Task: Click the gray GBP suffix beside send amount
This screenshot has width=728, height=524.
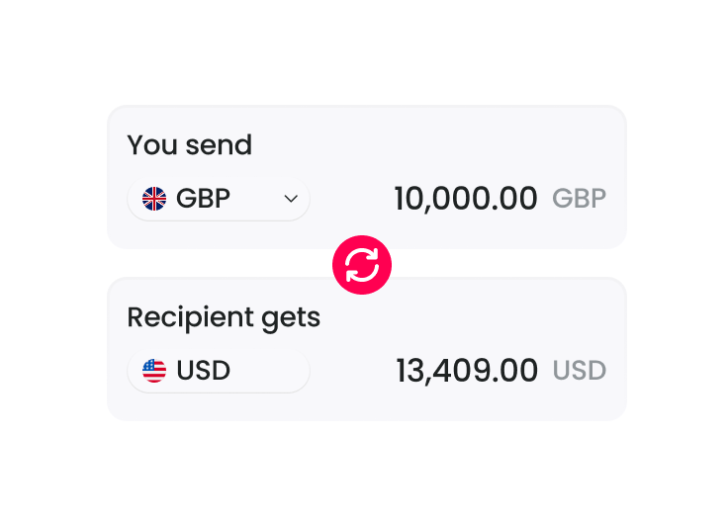Action: (579, 199)
